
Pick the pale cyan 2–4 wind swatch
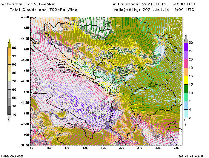point(186,114)
